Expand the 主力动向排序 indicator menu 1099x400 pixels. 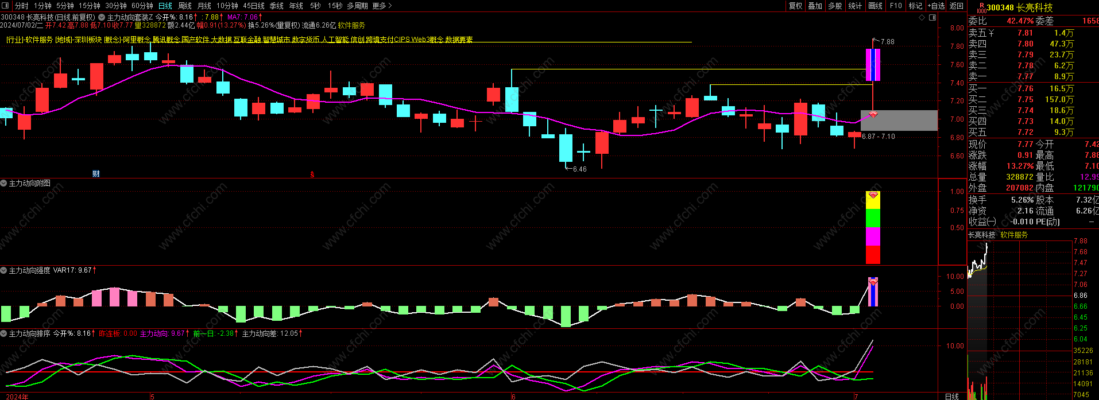point(3,333)
